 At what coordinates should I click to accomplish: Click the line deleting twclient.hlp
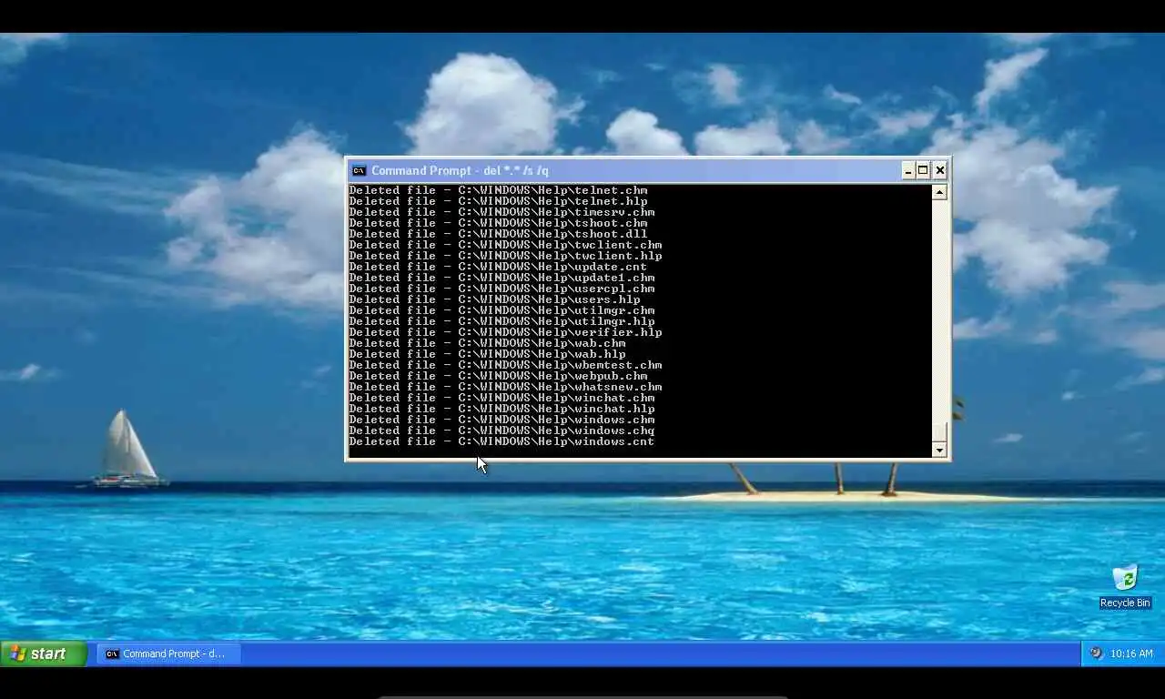tap(505, 256)
